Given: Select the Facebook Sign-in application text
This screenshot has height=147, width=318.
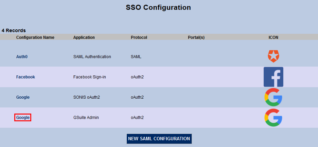Looking at the screenshot, I should (x=90, y=77).
